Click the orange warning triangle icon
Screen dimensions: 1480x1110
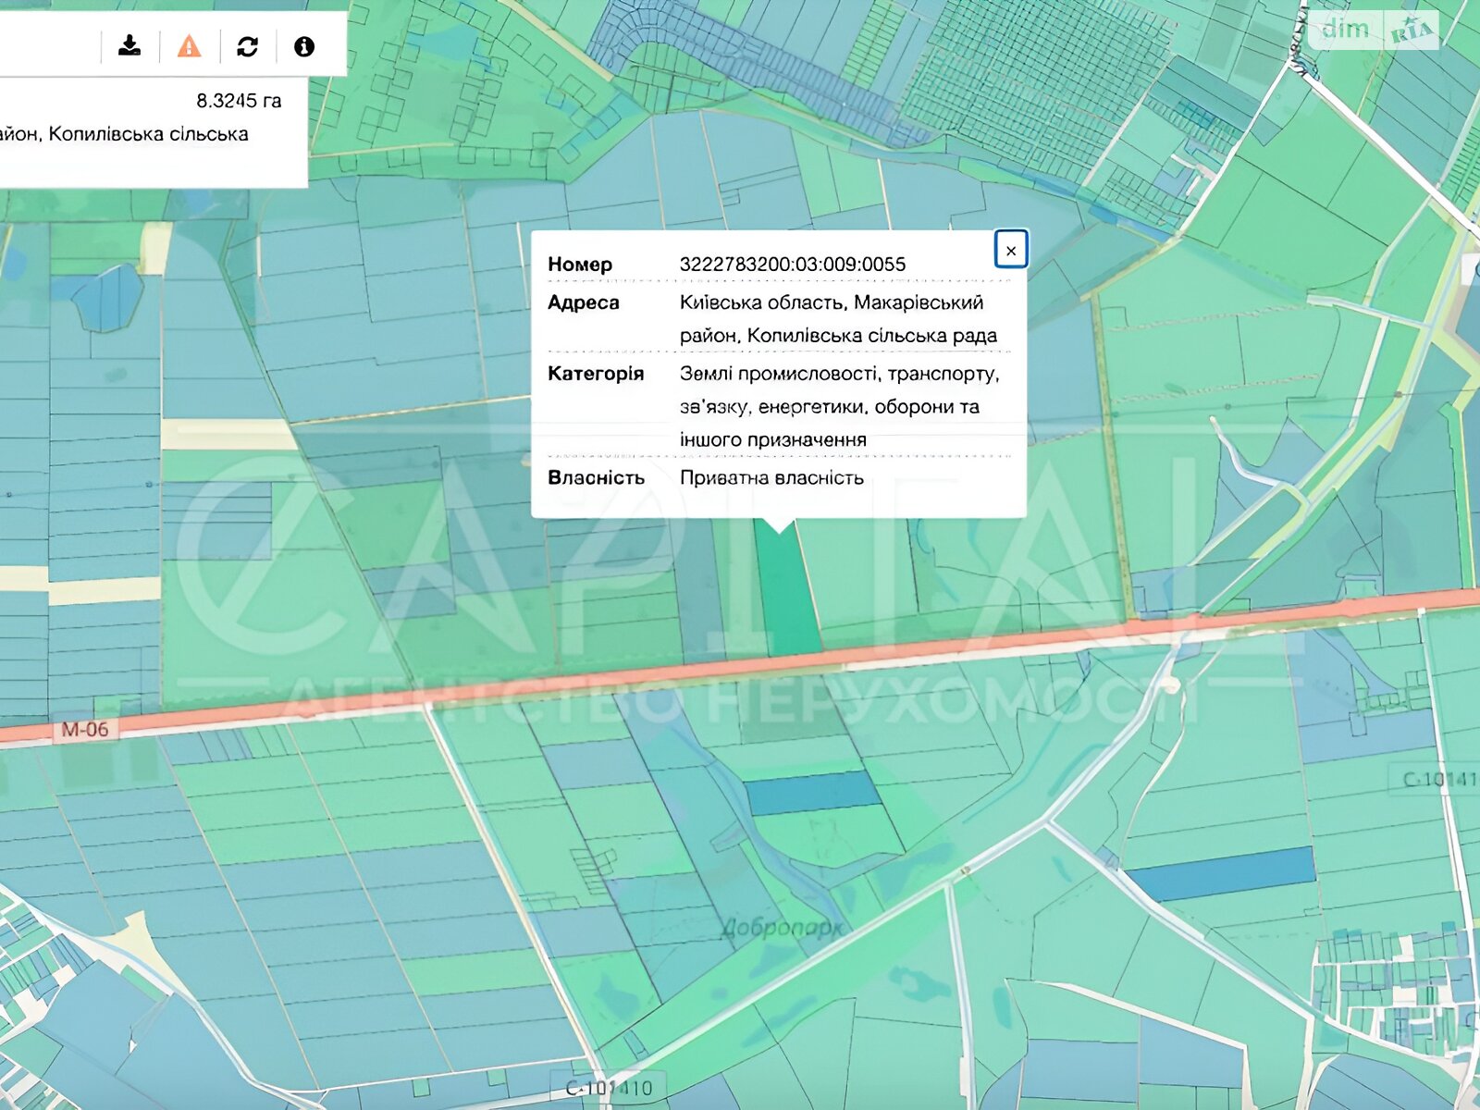189,45
